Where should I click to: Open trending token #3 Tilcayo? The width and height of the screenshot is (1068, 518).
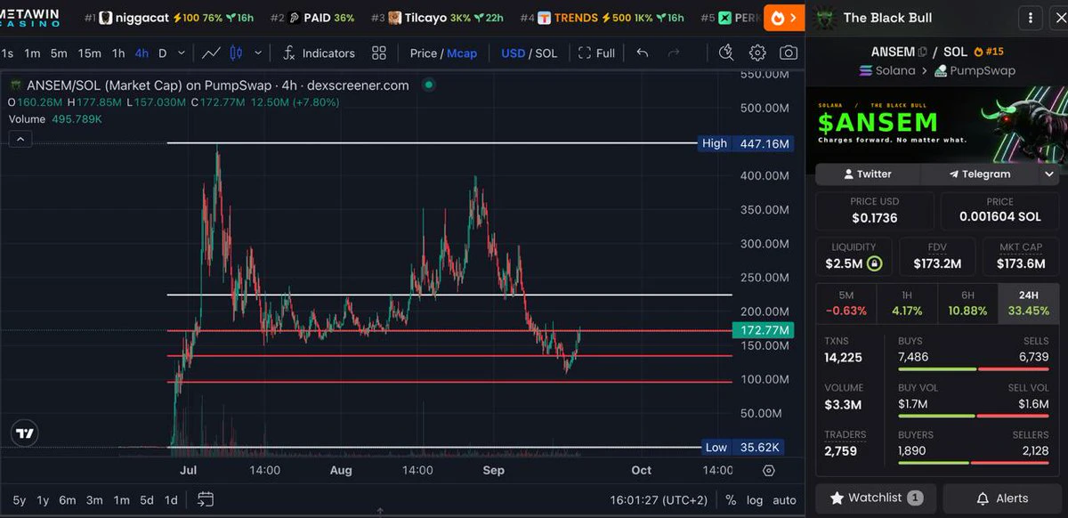point(438,18)
